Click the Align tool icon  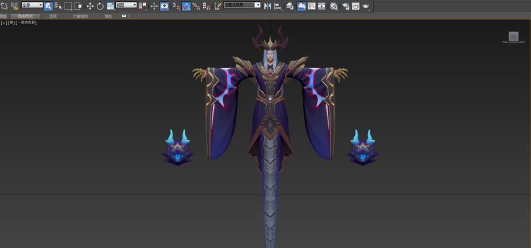coord(278,6)
